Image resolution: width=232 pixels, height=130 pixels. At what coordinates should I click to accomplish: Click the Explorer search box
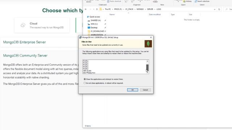coord(228,9)
